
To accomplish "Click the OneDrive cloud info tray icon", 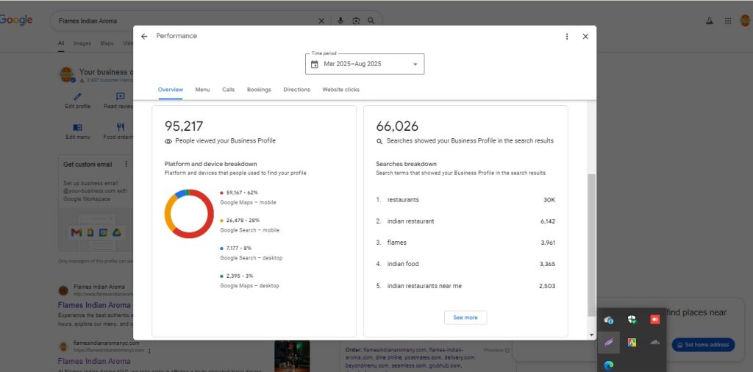I will point(609,319).
